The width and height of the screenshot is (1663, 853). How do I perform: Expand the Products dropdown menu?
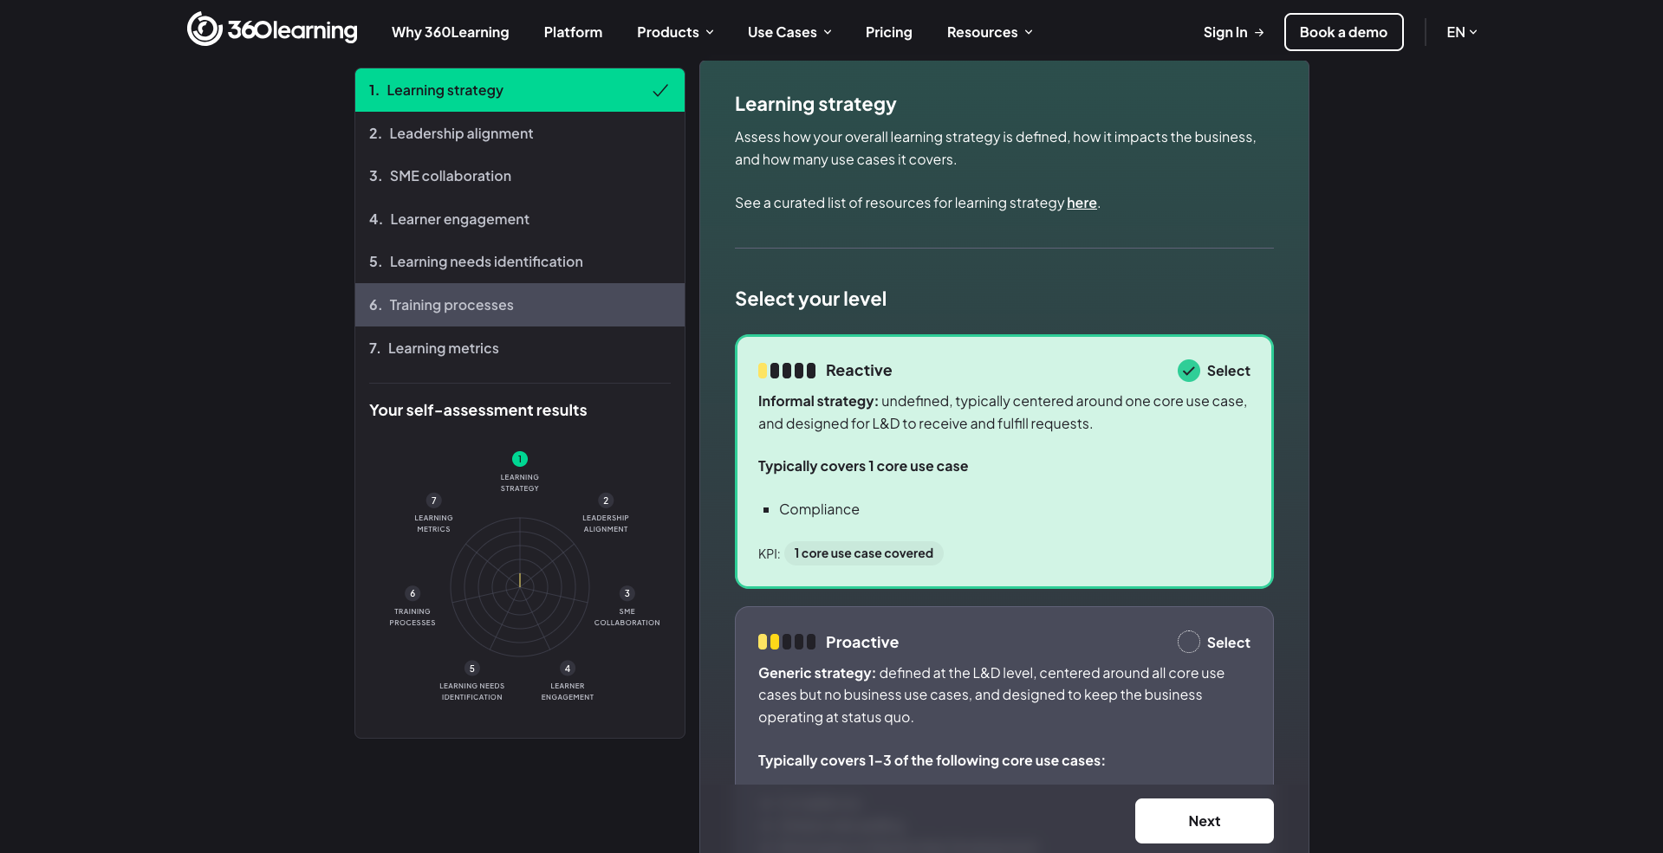click(675, 32)
